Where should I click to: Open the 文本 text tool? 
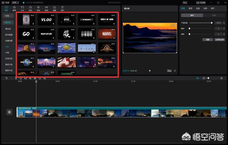click(22, 8)
